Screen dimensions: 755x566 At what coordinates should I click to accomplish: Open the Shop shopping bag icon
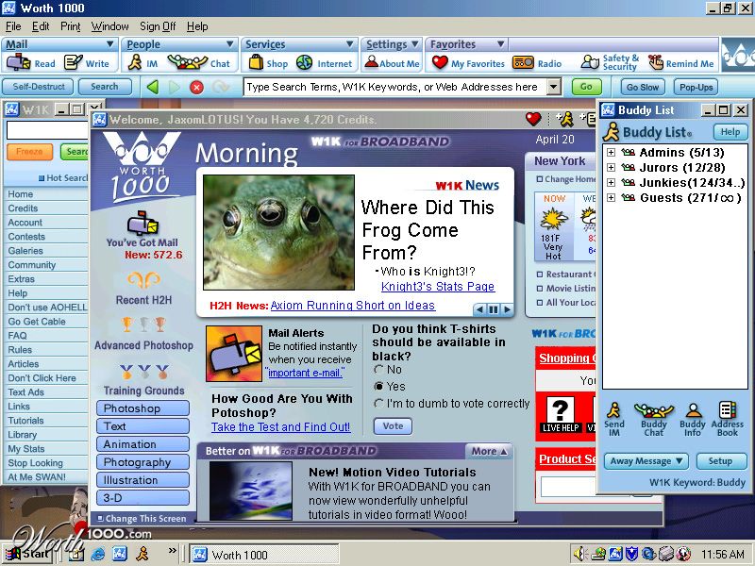point(256,62)
